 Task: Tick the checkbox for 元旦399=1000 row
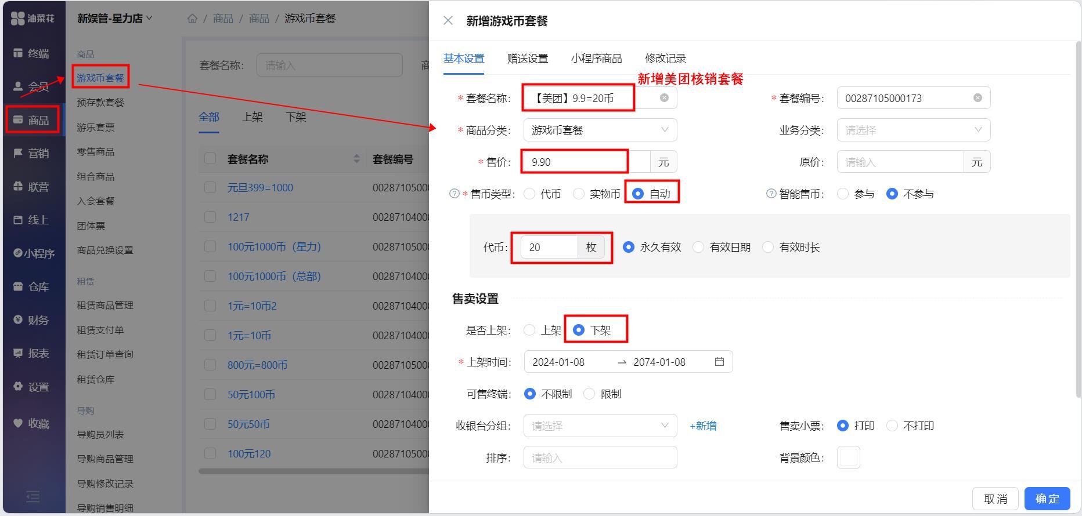click(210, 187)
